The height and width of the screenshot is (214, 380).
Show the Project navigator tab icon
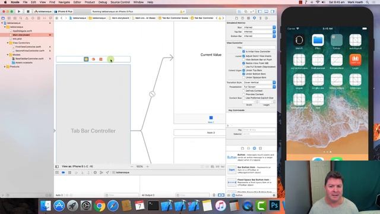point(3,18)
